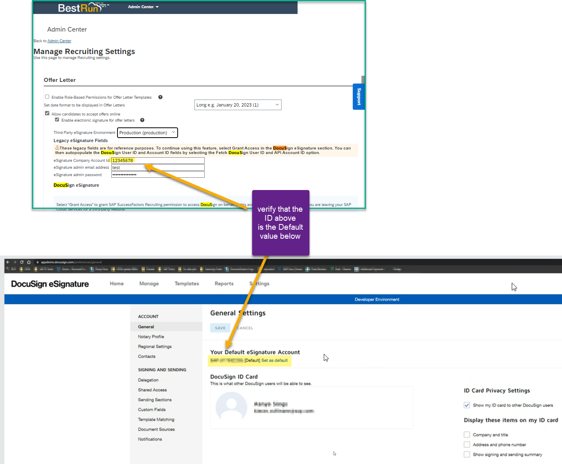Toggle Enable electronic signature for offer letters
The height and width of the screenshot is (464, 562).
(57, 120)
